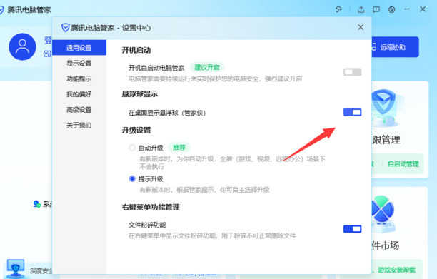Click the 文件粉碎功能 label text
This screenshot has height=279, width=437.
(147, 225)
